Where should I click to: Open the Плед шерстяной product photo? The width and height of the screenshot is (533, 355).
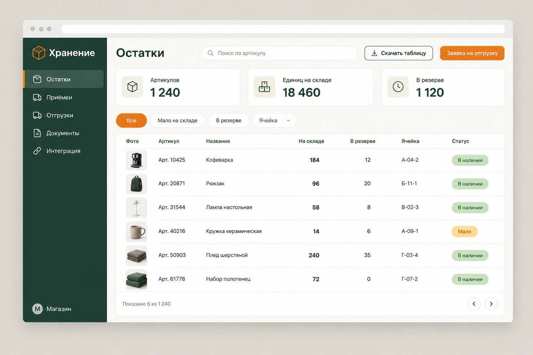pos(136,256)
